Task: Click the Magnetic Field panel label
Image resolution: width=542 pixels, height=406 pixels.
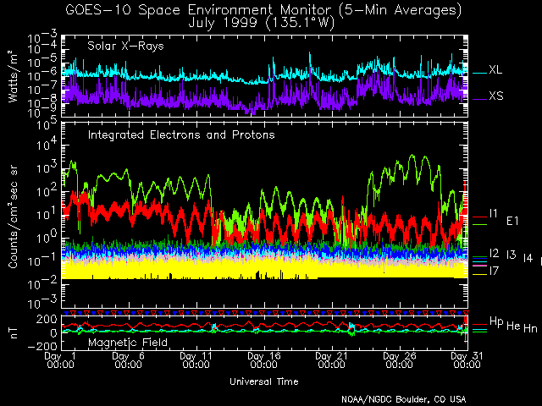Action: coord(128,343)
